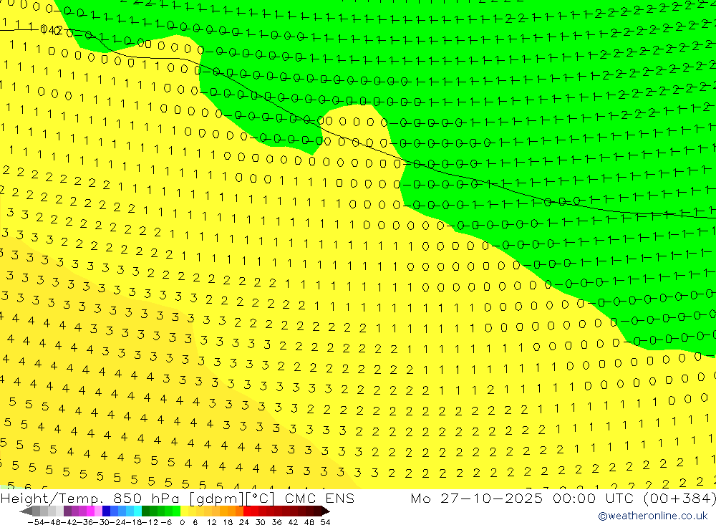Click the legend label '-54'
Image resolution: width=716 pixels, height=525 pixels.
click(36, 522)
